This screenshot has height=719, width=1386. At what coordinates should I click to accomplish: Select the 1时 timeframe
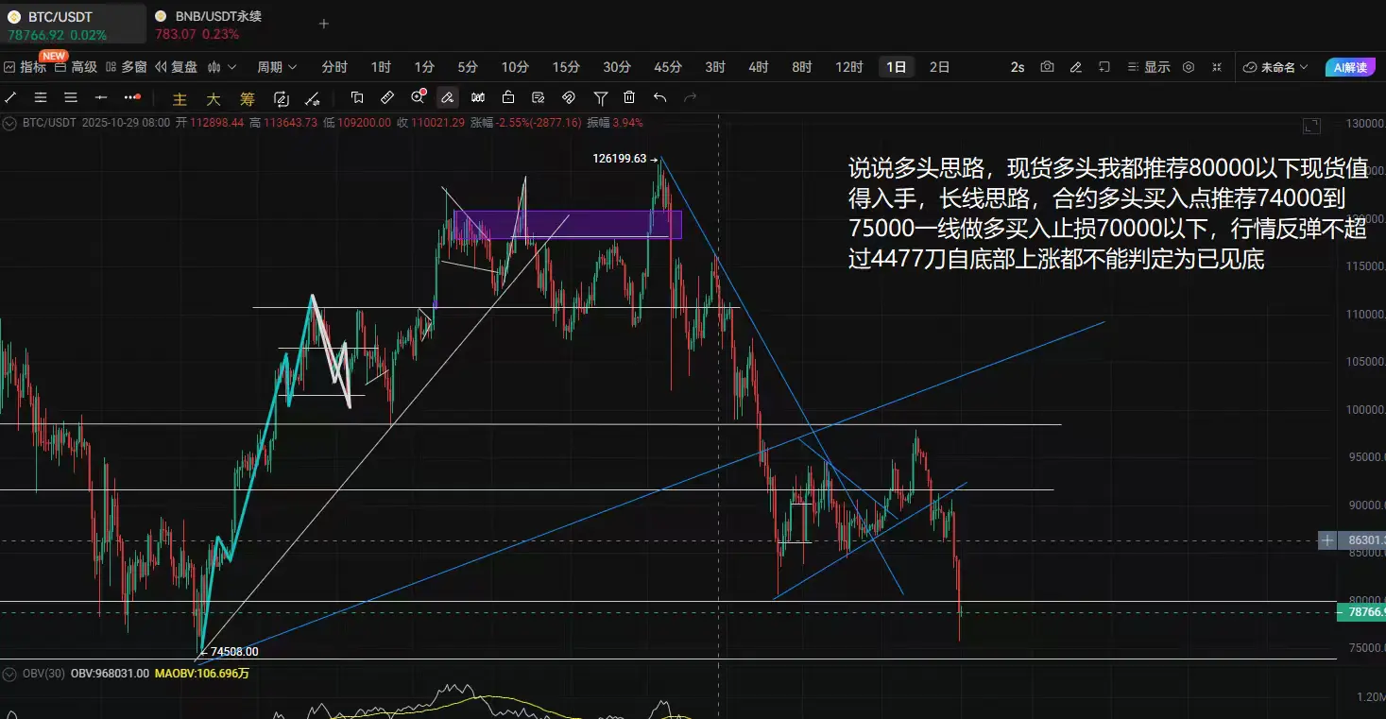(381, 67)
